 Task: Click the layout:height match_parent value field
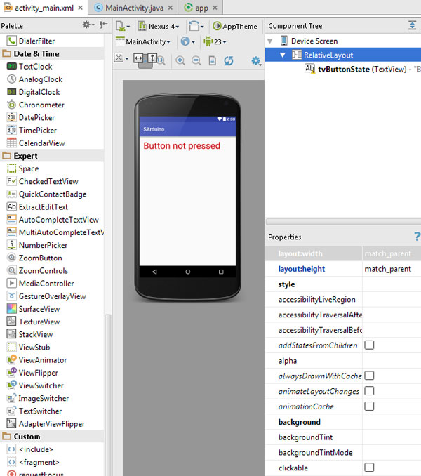click(x=392, y=269)
